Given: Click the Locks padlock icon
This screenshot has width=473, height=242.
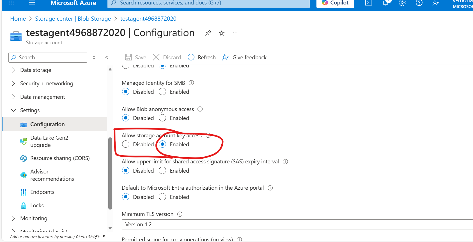Looking at the screenshot, I should point(24,206).
